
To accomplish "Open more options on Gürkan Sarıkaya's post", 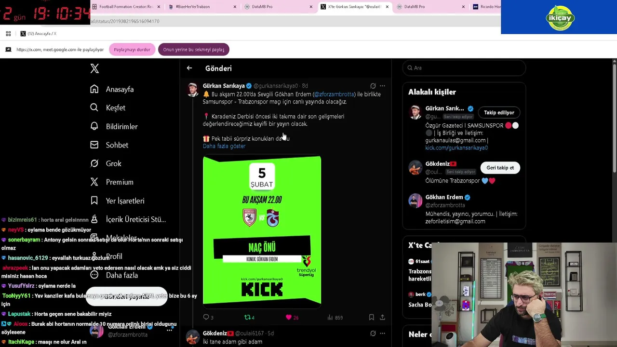I will tap(382, 86).
